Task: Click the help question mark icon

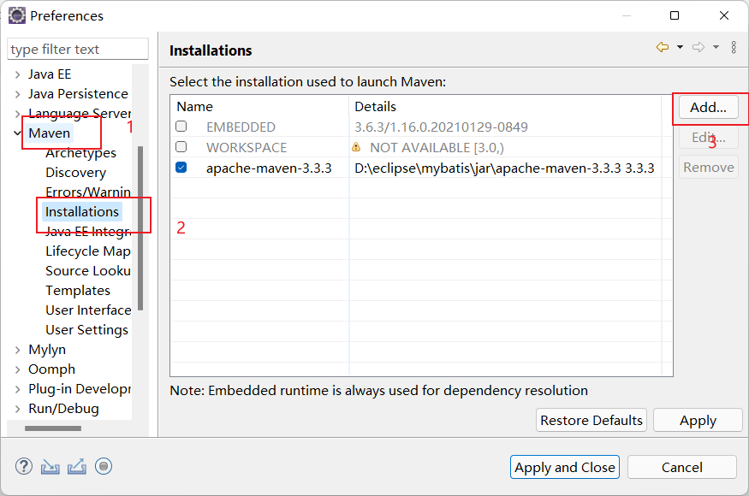Action: (x=24, y=466)
